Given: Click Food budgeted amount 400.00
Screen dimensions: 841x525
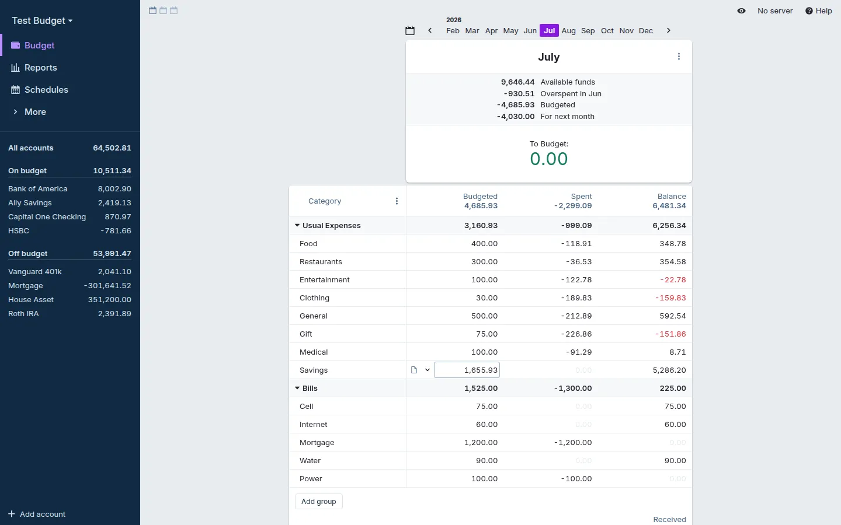Looking at the screenshot, I should [x=485, y=244].
